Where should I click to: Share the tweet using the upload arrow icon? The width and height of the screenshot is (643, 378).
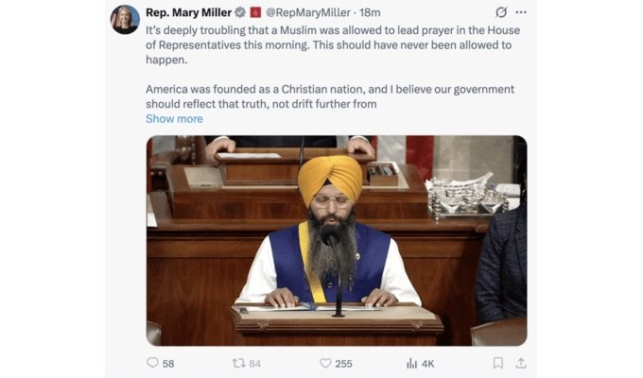tap(521, 363)
